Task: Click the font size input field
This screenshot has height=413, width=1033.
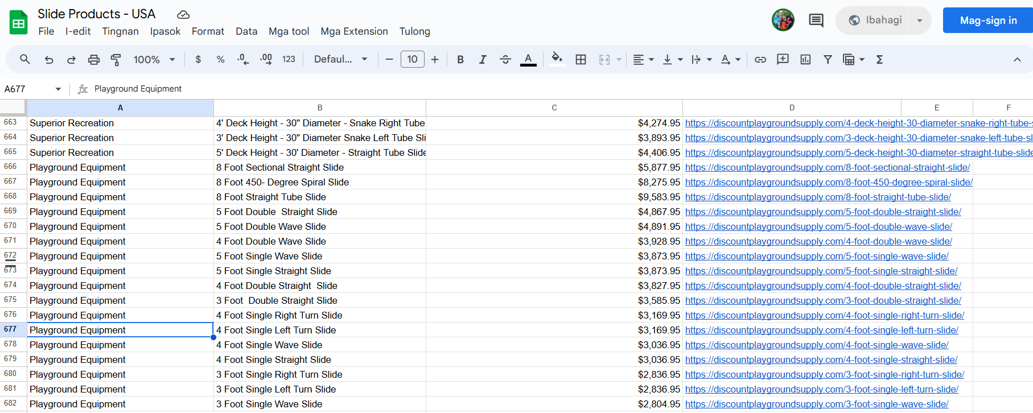Action: [413, 59]
